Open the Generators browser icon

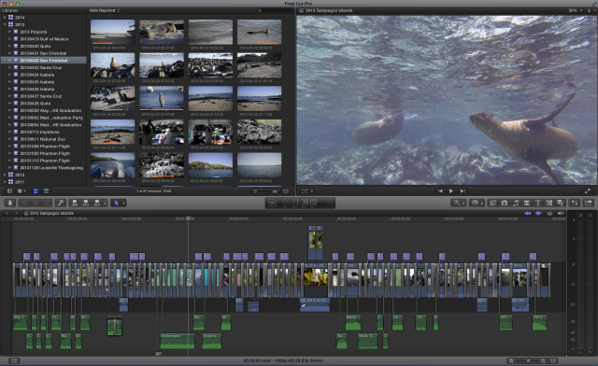coord(549,203)
